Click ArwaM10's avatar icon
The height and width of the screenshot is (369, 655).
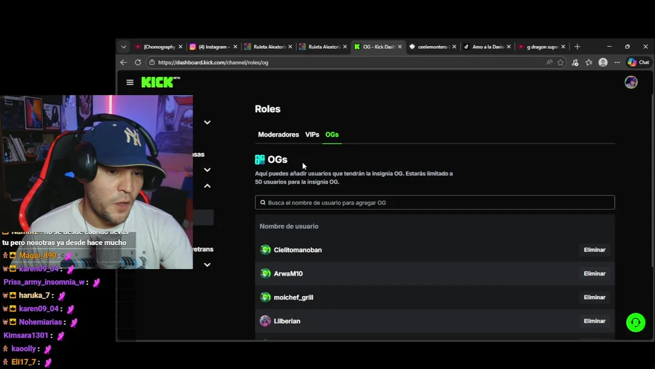265,274
